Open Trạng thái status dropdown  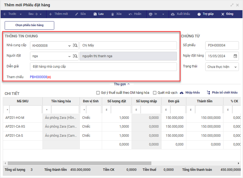pyautogui.click(x=235, y=67)
